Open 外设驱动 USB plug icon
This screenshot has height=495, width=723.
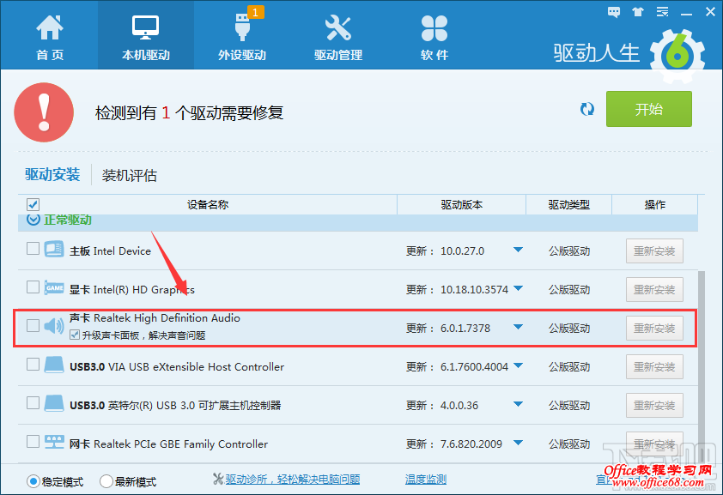coord(242,27)
